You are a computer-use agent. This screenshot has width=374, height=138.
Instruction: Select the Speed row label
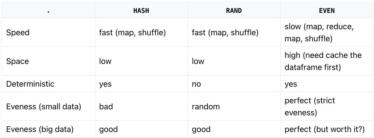18,33
